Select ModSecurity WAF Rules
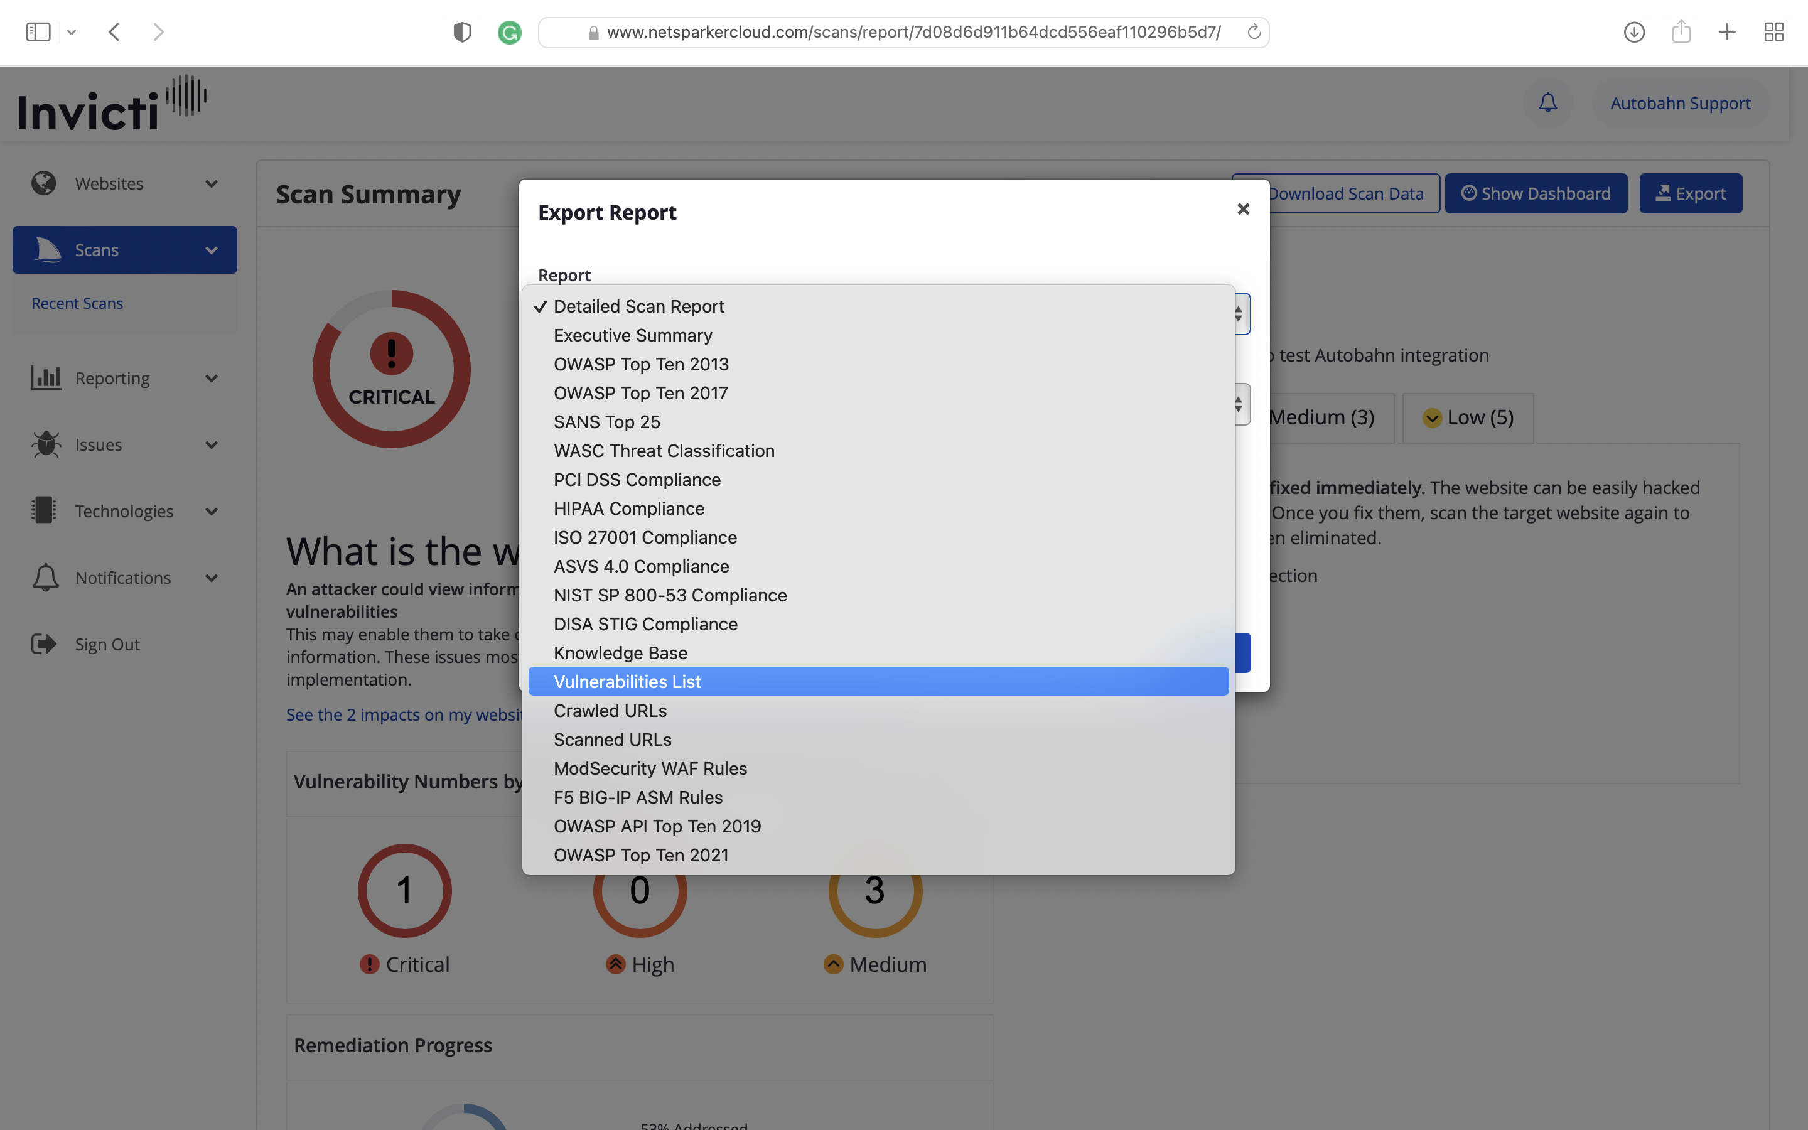This screenshot has width=1808, height=1130. (879, 768)
